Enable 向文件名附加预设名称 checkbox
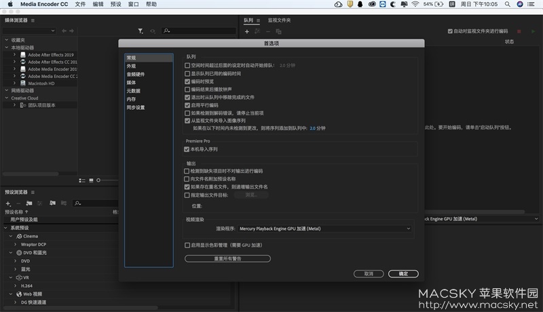Image resolution: width=543 pixels, height=312 pixels. click(x=187, y=179)
